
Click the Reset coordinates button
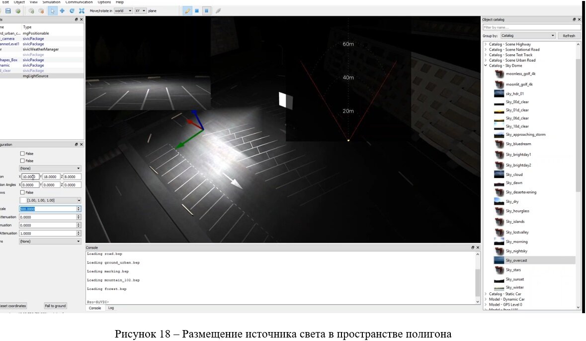13,306
